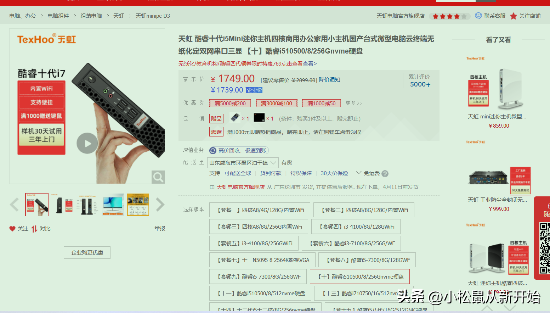Select 【套餐二】四核A8/8G/128G/内置WiFi option
Viewport: 550px width, 313px height.
pyautogui.click(x=364, y=210)
